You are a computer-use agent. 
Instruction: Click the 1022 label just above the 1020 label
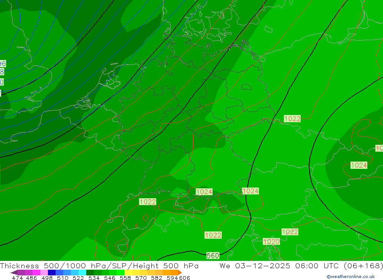(290, 232)
